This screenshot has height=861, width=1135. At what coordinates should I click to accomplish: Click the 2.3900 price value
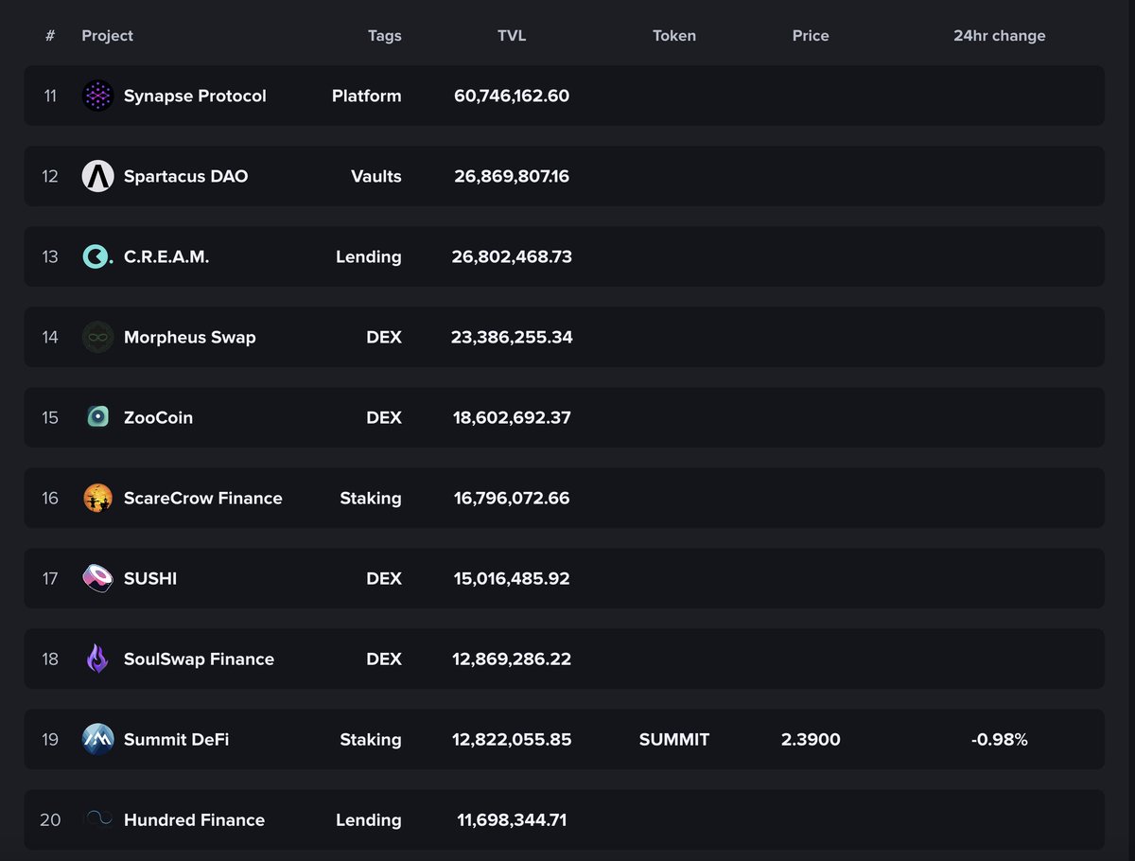click(811, 739)
